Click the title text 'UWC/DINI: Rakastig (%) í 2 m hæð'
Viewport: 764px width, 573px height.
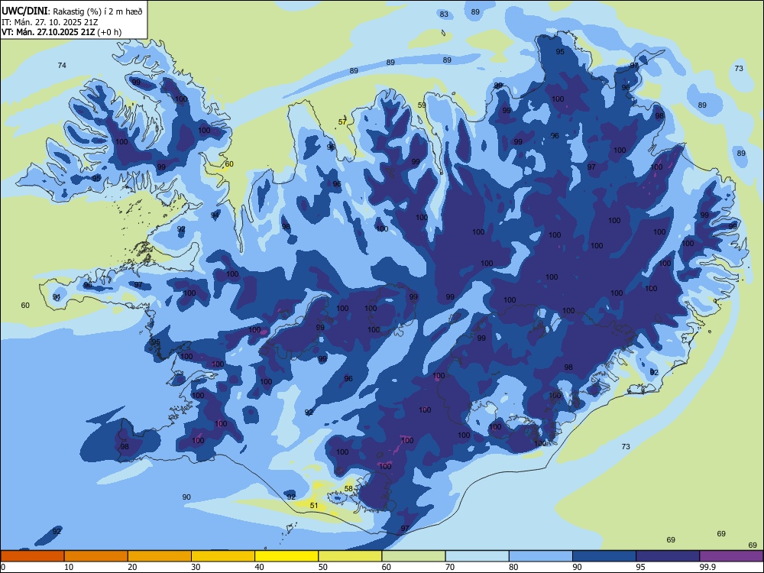click(72, 11)
